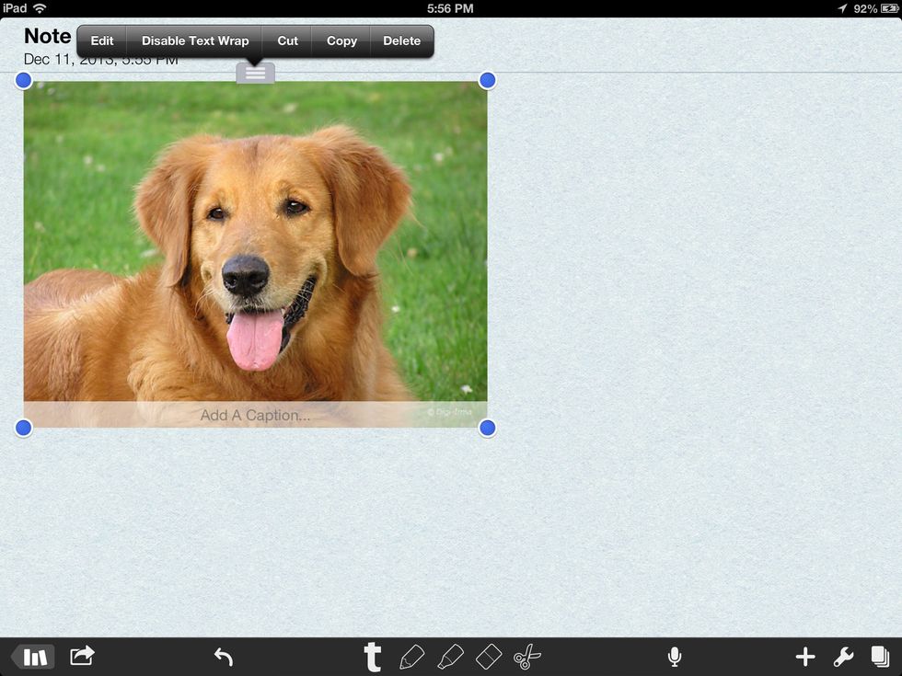Choose Edit from the popup menu
Image resolution: width=902 pixels, height=676 pixels.
tap(102, 41)
